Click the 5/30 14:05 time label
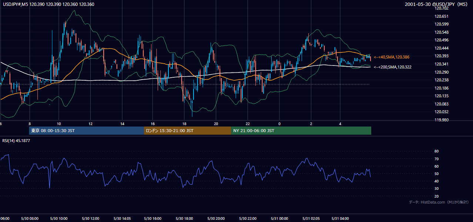 [122, 219]
